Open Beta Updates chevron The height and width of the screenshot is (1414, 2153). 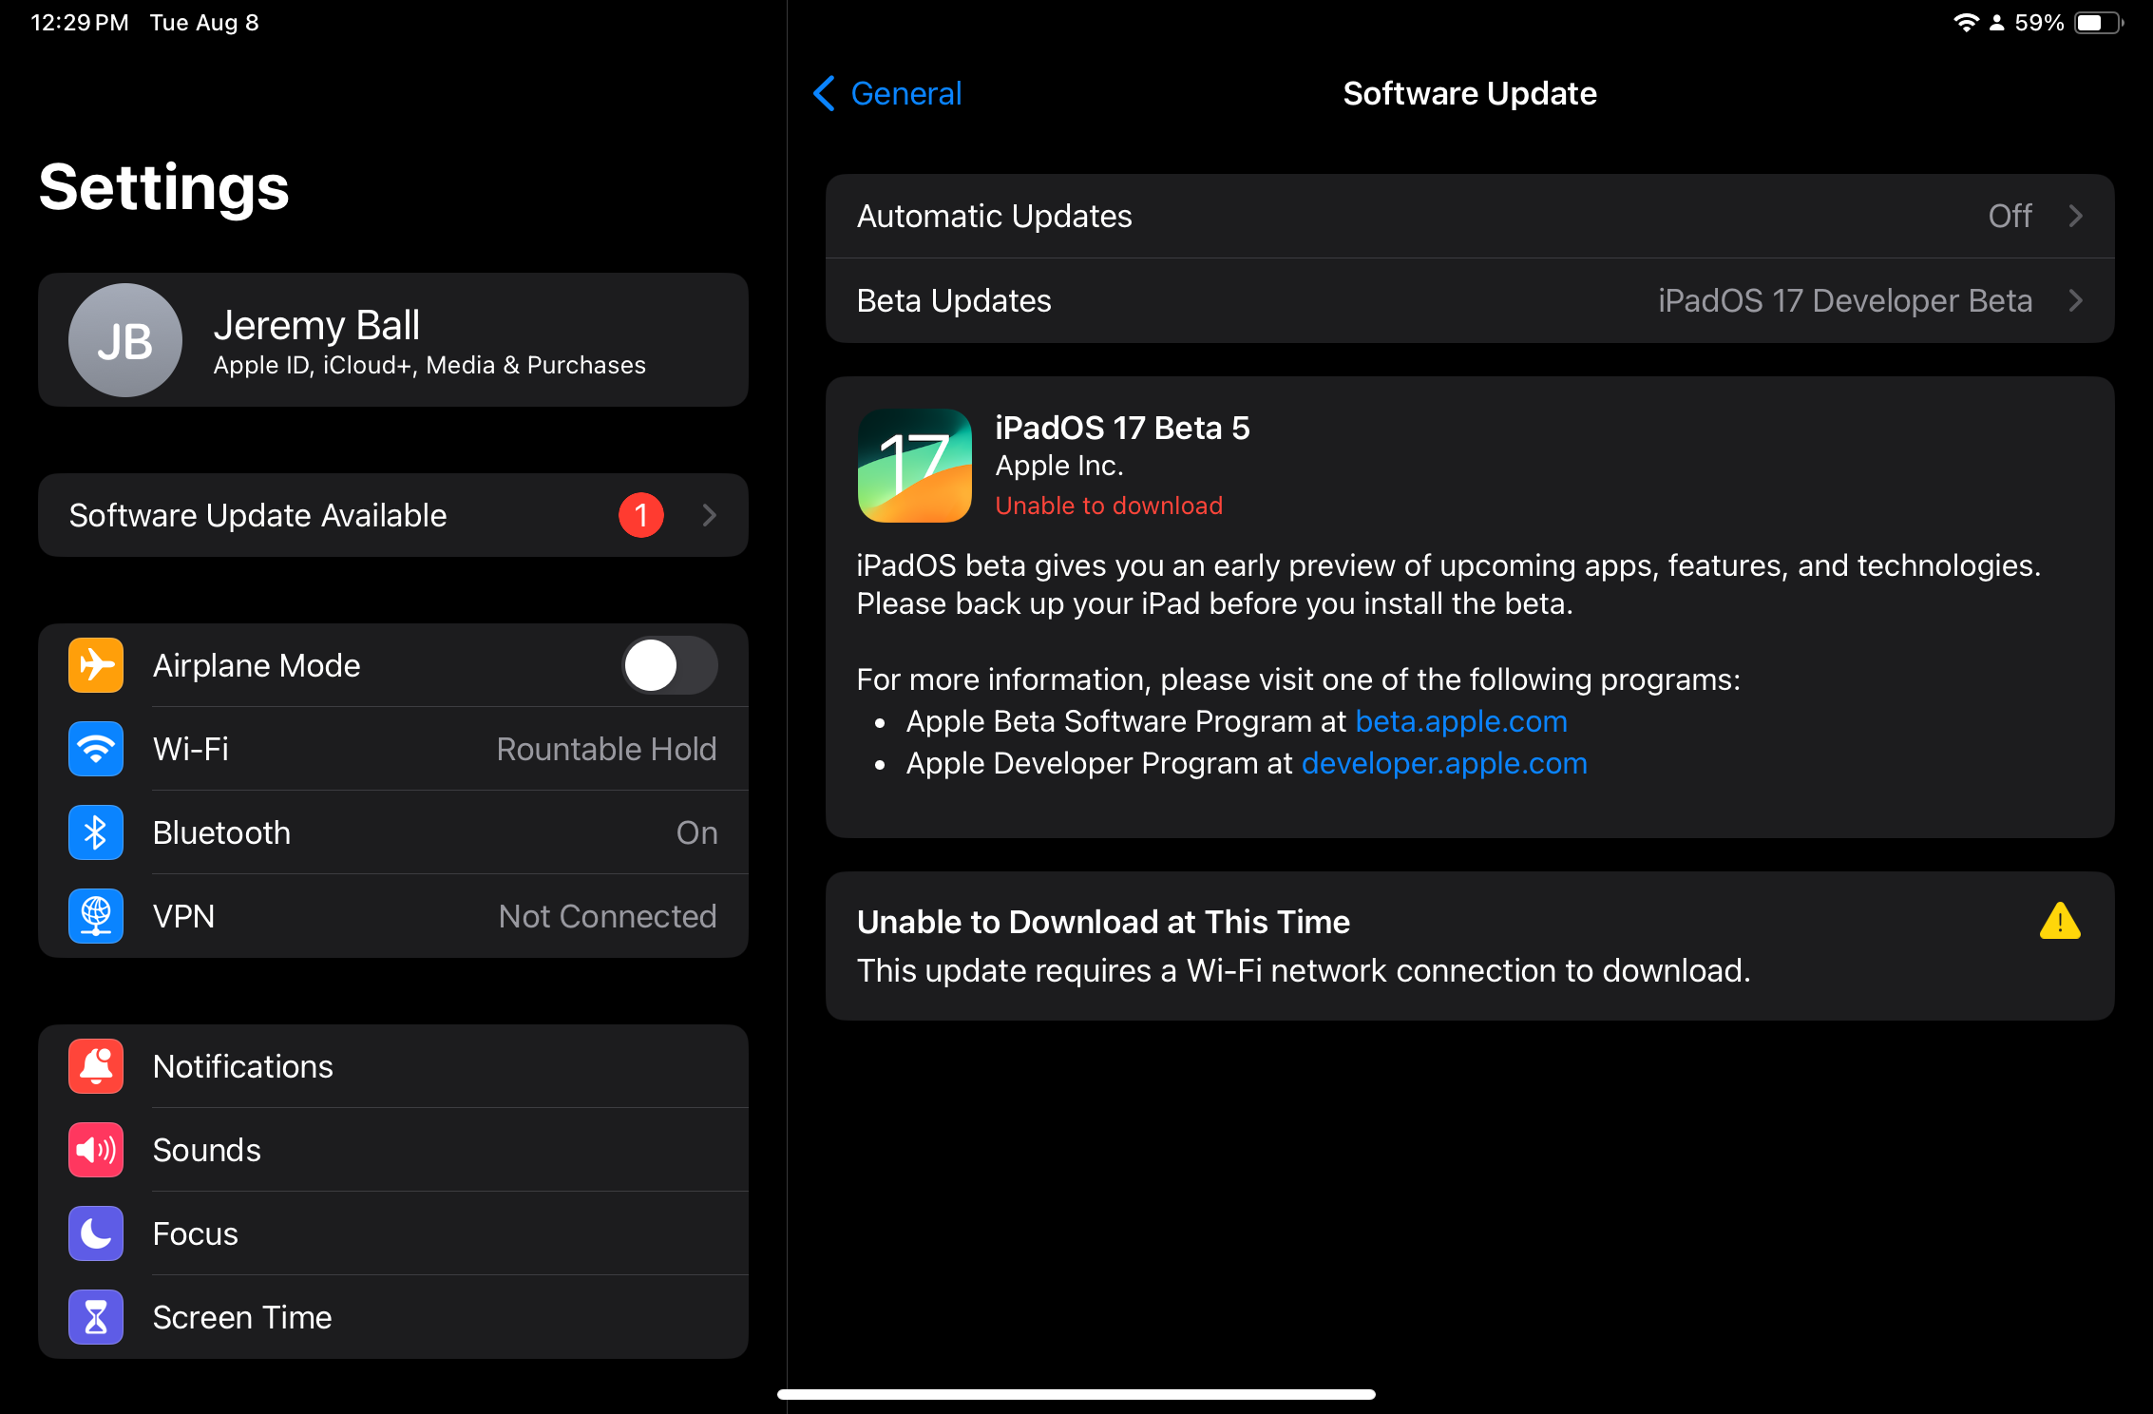2076,300
